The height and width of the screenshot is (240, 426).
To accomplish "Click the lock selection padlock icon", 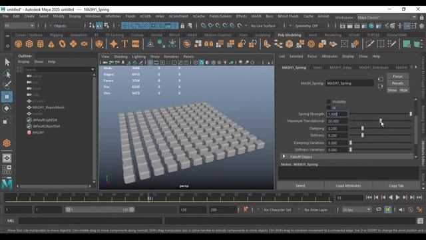I will (182, 26).
